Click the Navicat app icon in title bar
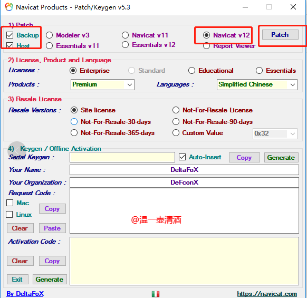This screenshot has height=298, width=307. point(9,7)
